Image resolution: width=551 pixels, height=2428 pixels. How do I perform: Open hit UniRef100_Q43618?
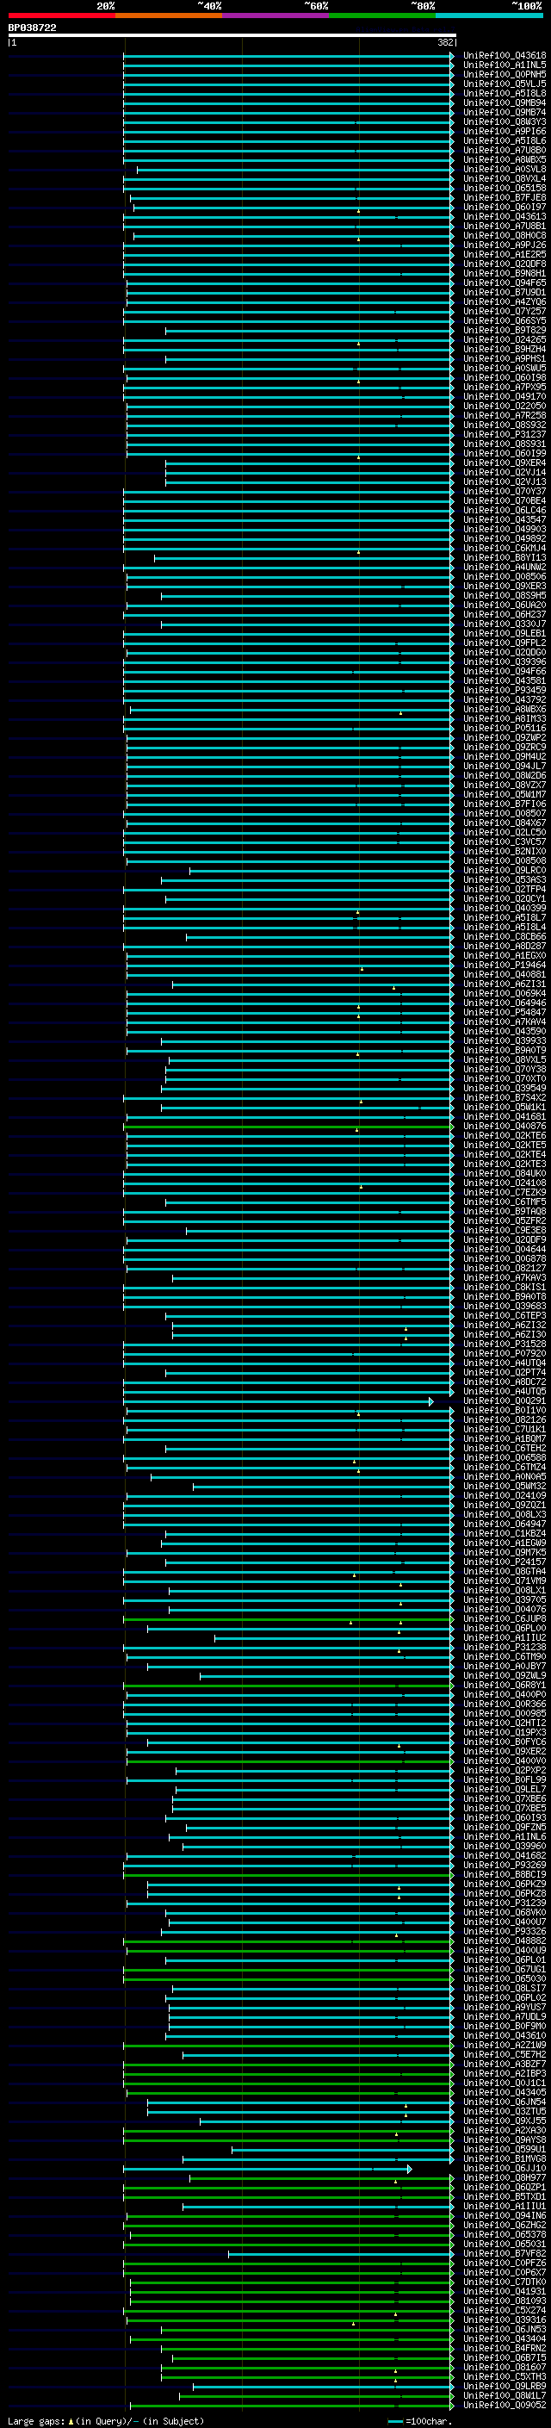click(x=505, y=56)
